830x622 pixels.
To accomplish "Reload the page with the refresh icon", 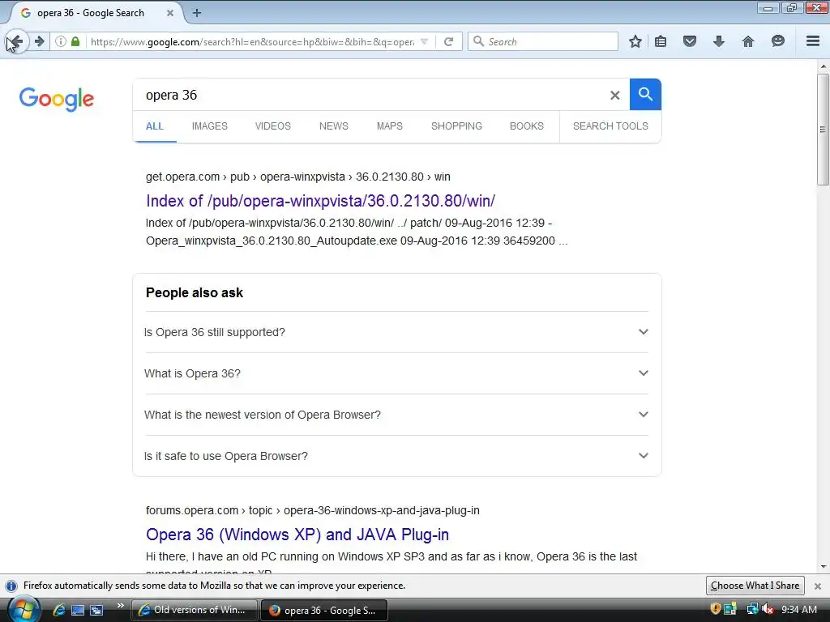I will (448, 41).
